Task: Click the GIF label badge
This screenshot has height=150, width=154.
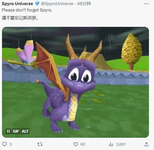Action: pyautogui.click(x=16, y=131)
